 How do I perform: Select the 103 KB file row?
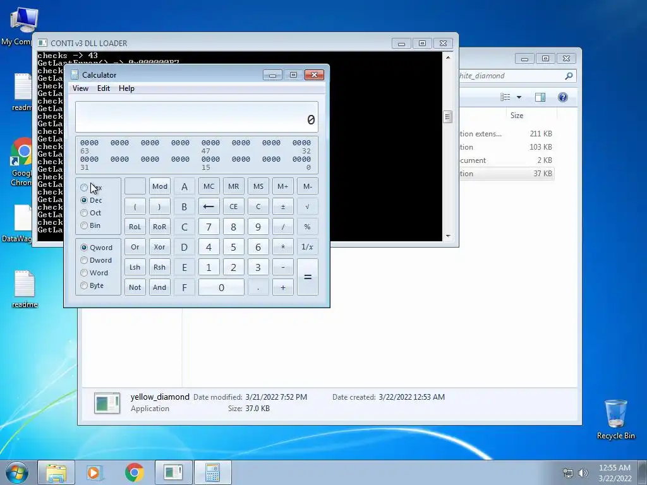pyautogui.click(x=506, y=147)
